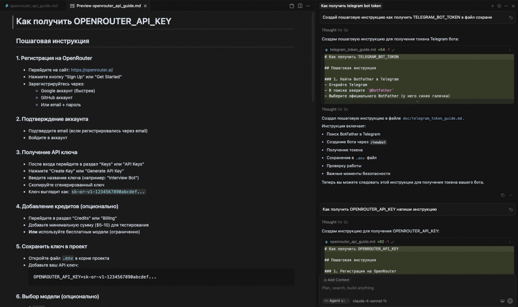Click the 'Пошаговая инструкция' preview heading
Viewport: 518px width, 307px height.
pos(52,41)
